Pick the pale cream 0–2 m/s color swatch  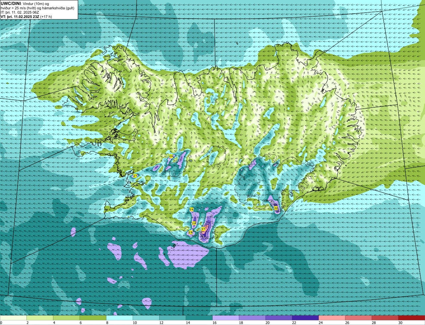point(13,318)
